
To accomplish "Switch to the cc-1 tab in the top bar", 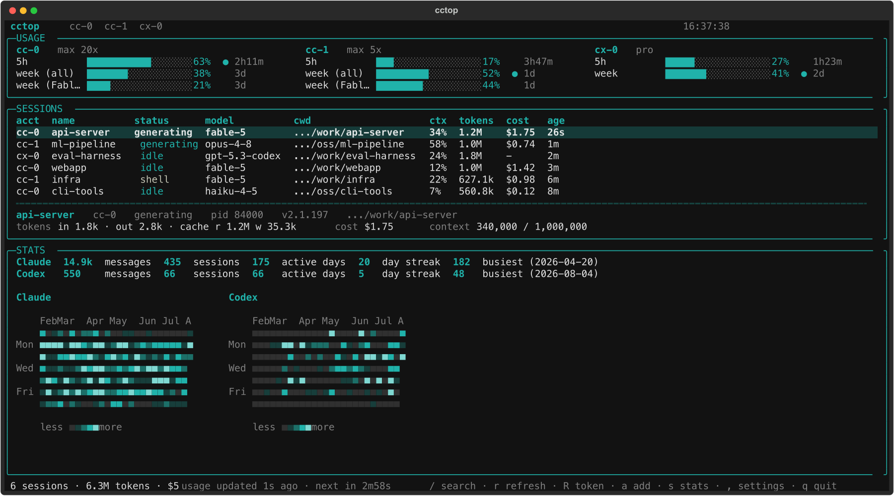I will [x=116, y=26].
